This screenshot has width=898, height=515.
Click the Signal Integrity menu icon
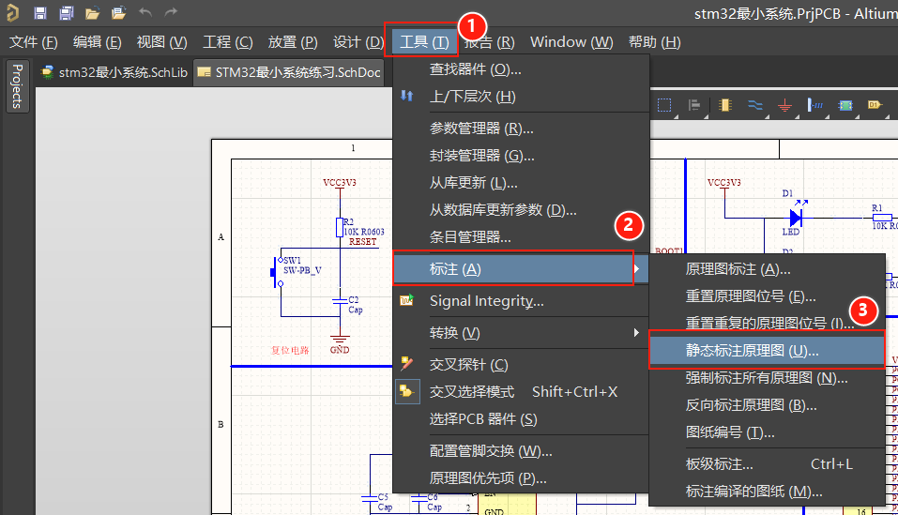tap(406, 300)
